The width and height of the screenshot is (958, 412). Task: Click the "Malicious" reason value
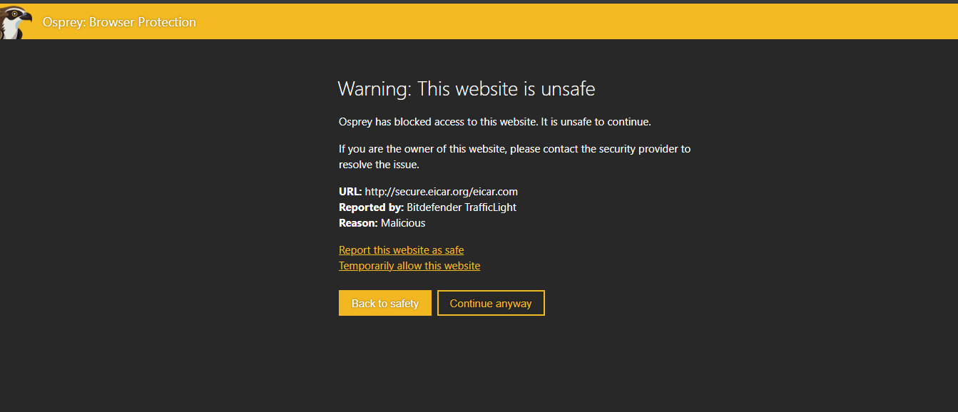[x=403, y=223]
